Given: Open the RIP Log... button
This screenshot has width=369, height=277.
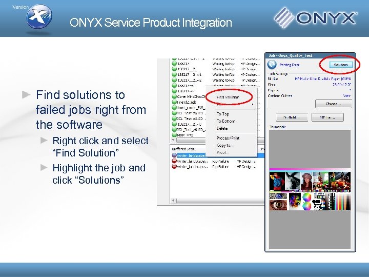Looking at the screenshot, I should pos(327,117).
